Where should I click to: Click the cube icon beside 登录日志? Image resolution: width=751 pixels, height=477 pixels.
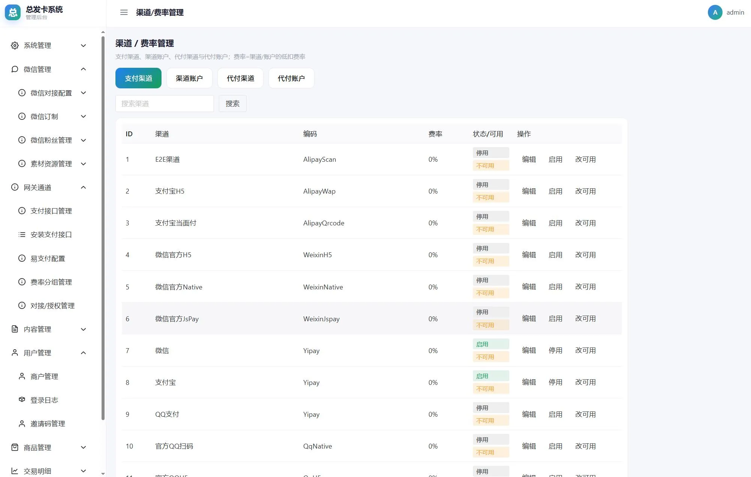(22, 400)
